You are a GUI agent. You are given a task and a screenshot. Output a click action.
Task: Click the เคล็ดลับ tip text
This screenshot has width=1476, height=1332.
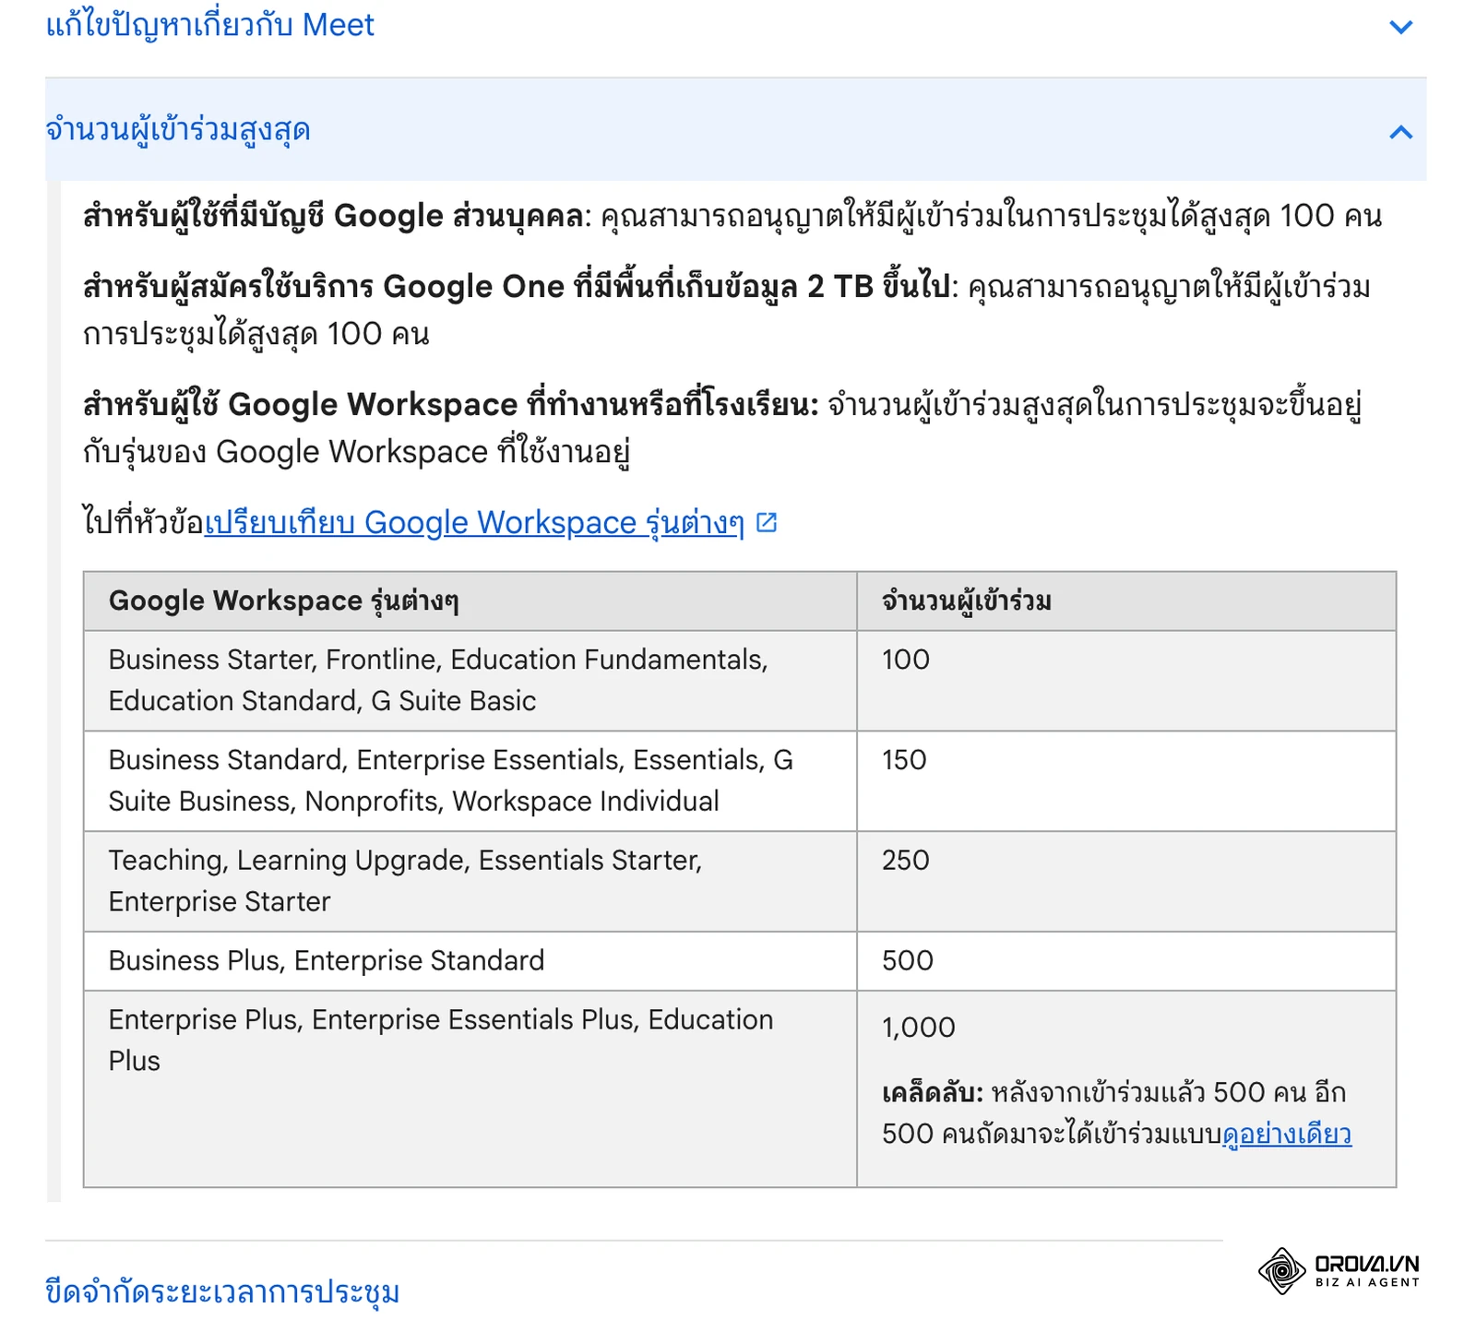pyautogui.click(x=1116, y=1113)
